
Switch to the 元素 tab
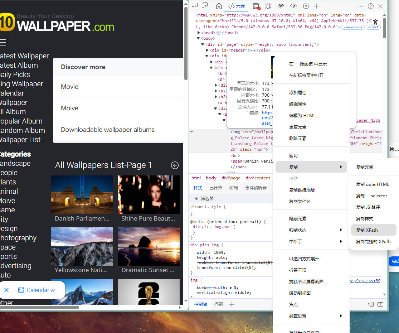coord(237,6)
